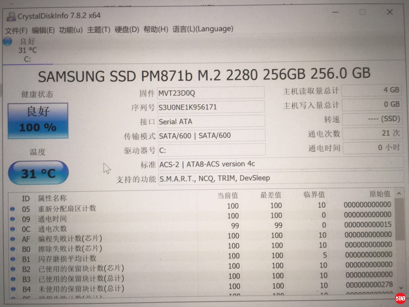
Task: Click the 原始值 column header
Action: pyautogui.click(x=379, y=194)
